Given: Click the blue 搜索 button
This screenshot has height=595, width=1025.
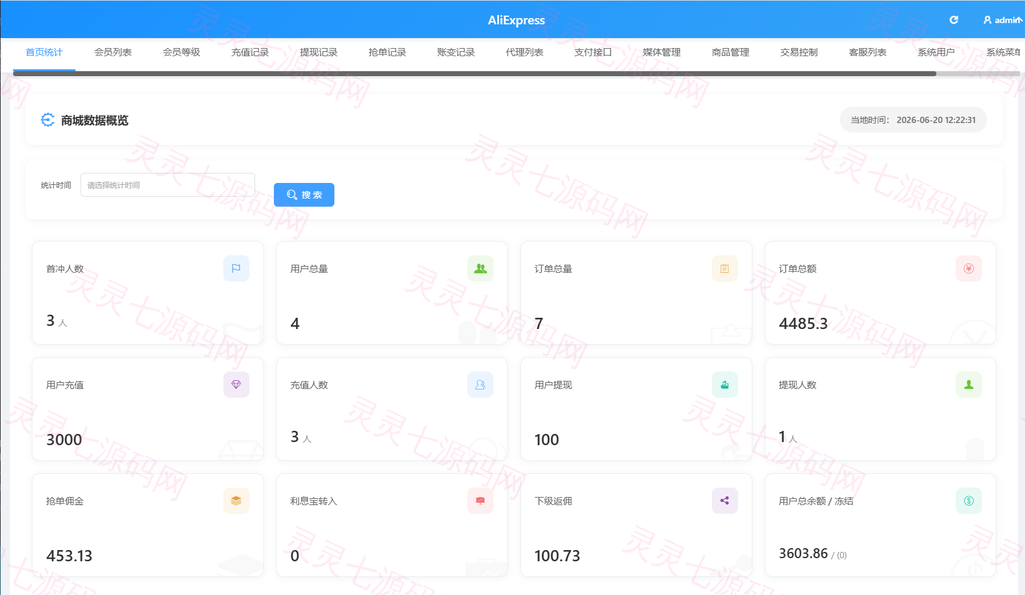Looking at the screenshot, I should (304, 195).
